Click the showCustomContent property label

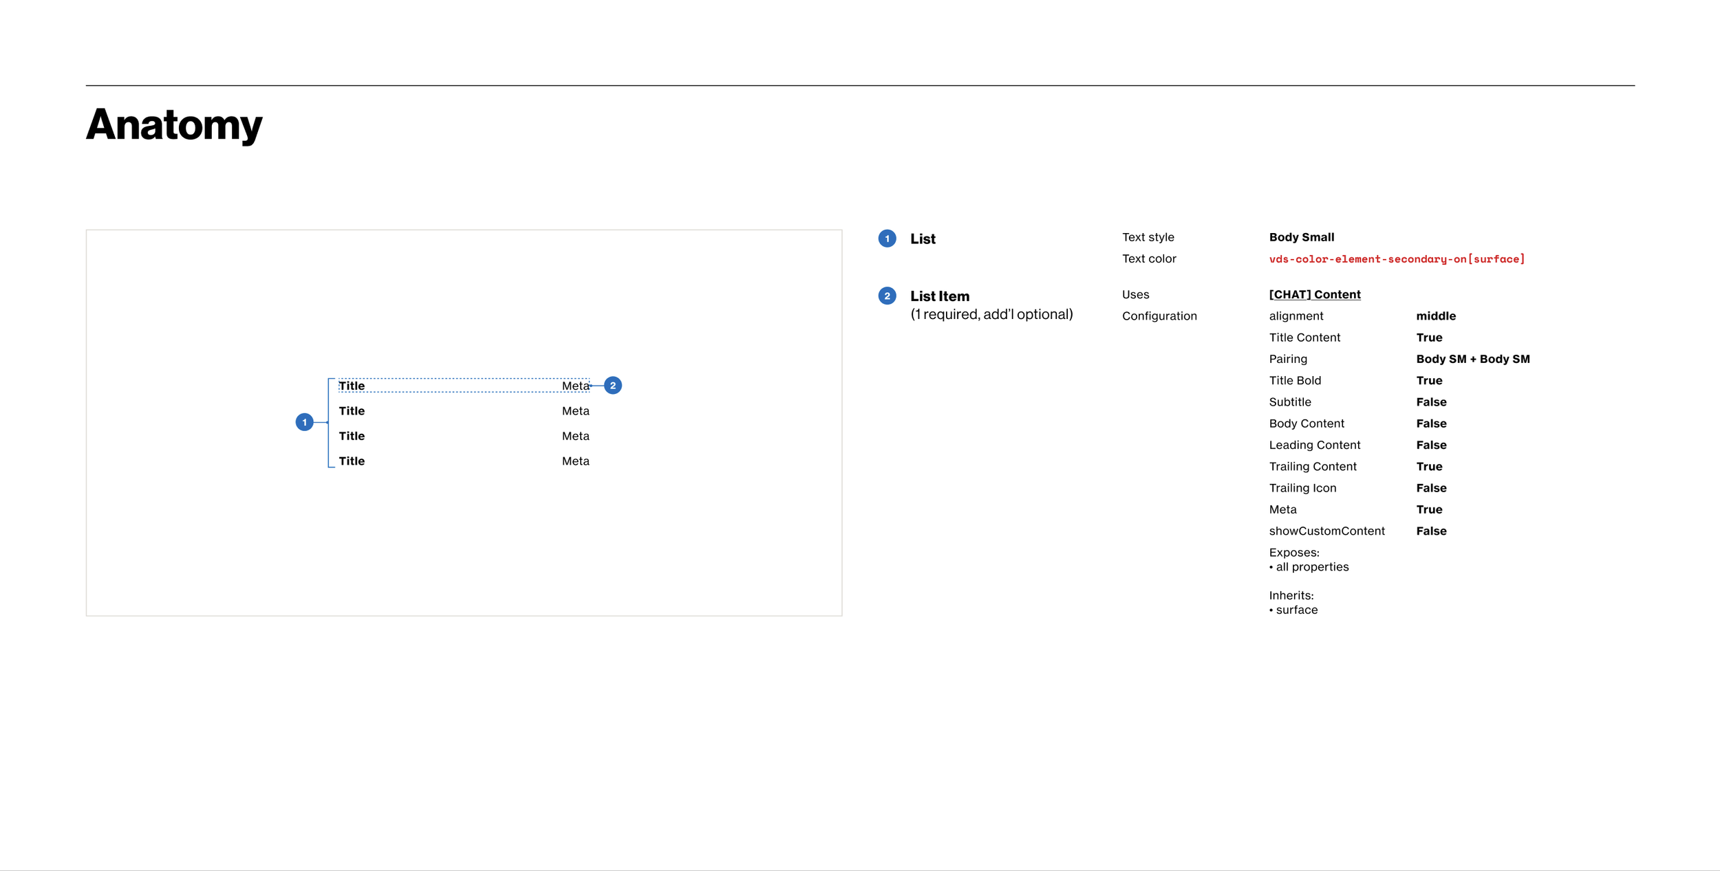click(1326, 531)
